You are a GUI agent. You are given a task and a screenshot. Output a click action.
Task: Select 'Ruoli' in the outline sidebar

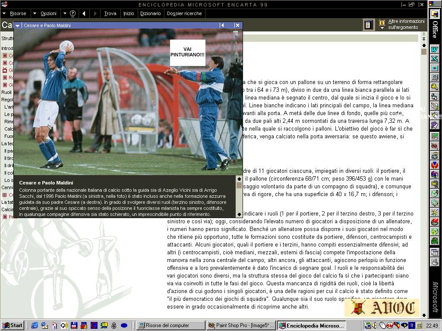6,92
